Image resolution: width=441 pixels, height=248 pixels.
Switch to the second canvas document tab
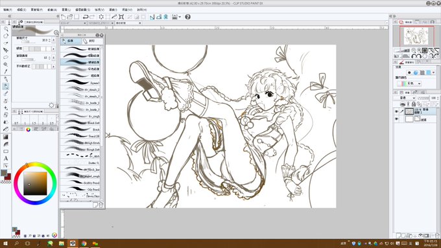101,23
